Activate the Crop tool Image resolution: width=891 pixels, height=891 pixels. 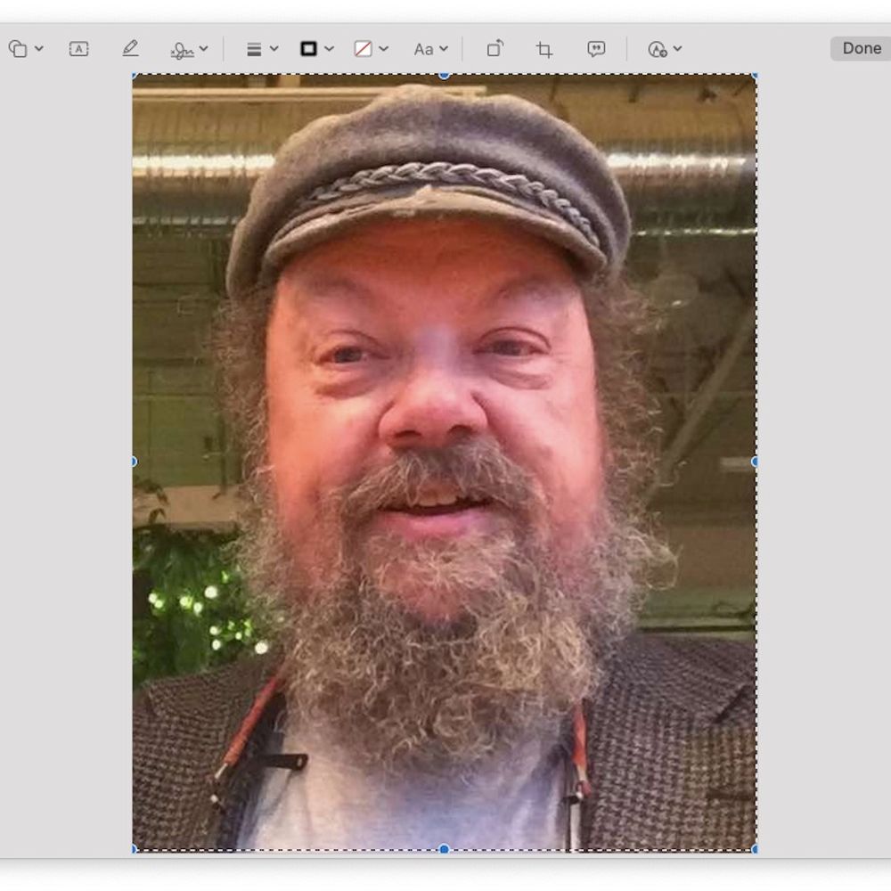544,49
